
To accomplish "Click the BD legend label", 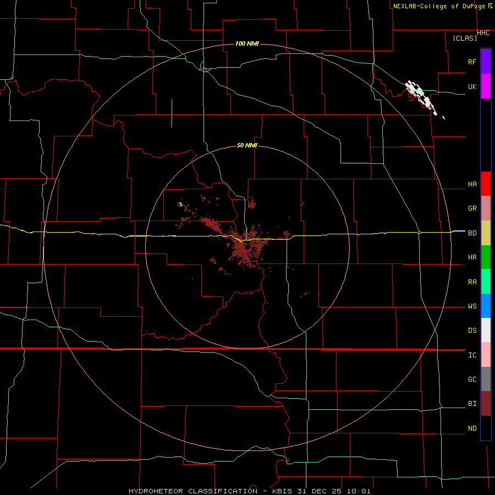I will tap(472, 233).
